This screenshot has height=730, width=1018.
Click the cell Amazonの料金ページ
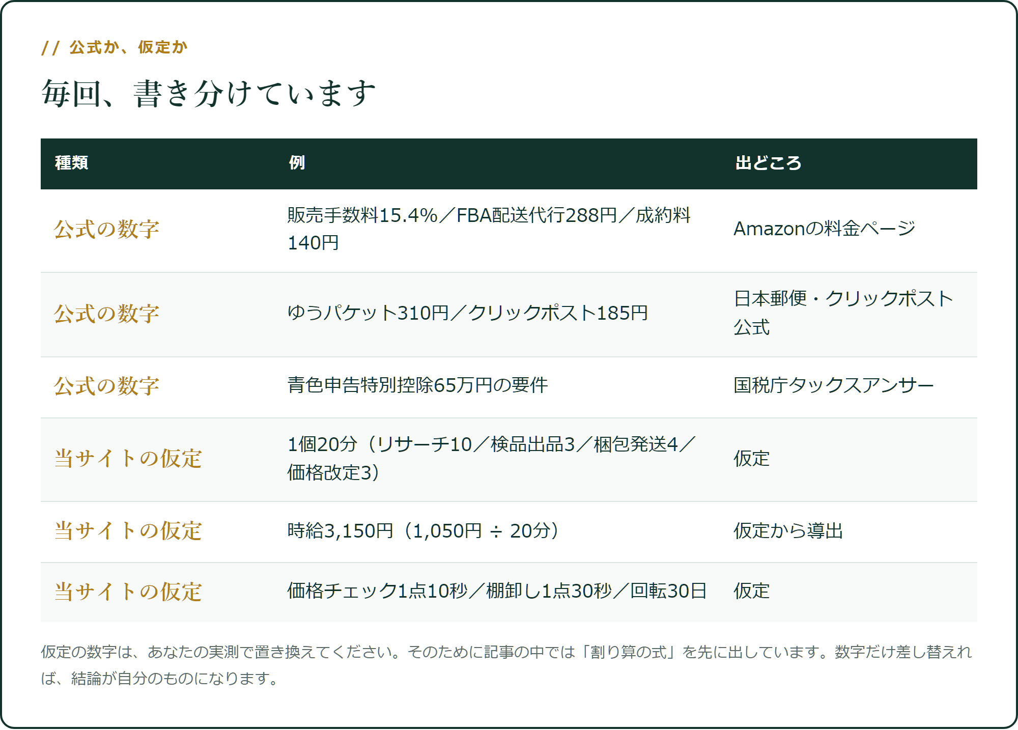pyautogui.click(x=825, y=229)
